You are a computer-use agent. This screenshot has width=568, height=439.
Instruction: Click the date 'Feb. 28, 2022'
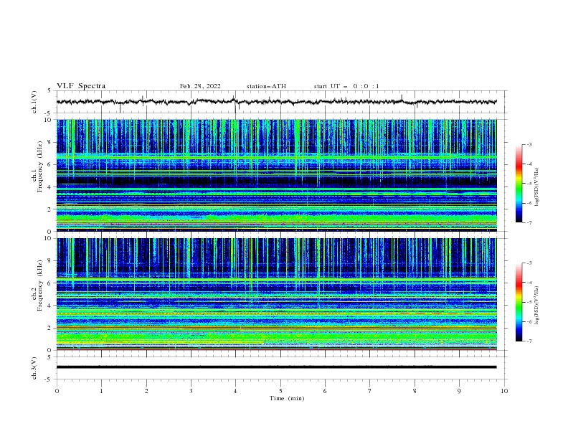pos(200,86)
